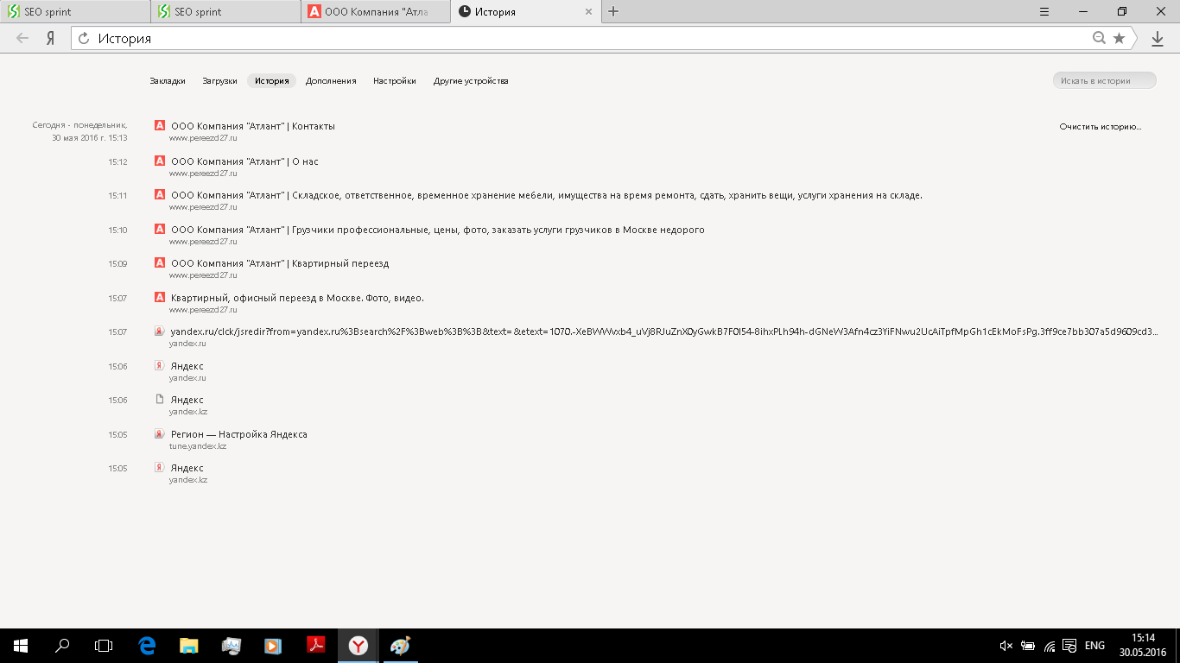Open Квартирный, офисный переезд в Москве entry
Viewport: 1180px width, 663px height.
[297, 298]
